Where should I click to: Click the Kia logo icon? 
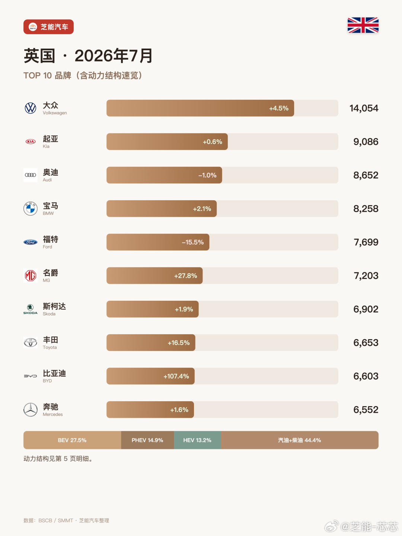point(31,141)
